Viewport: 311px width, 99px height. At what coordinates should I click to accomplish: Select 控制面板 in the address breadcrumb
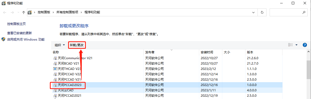[x=44, y=12]
